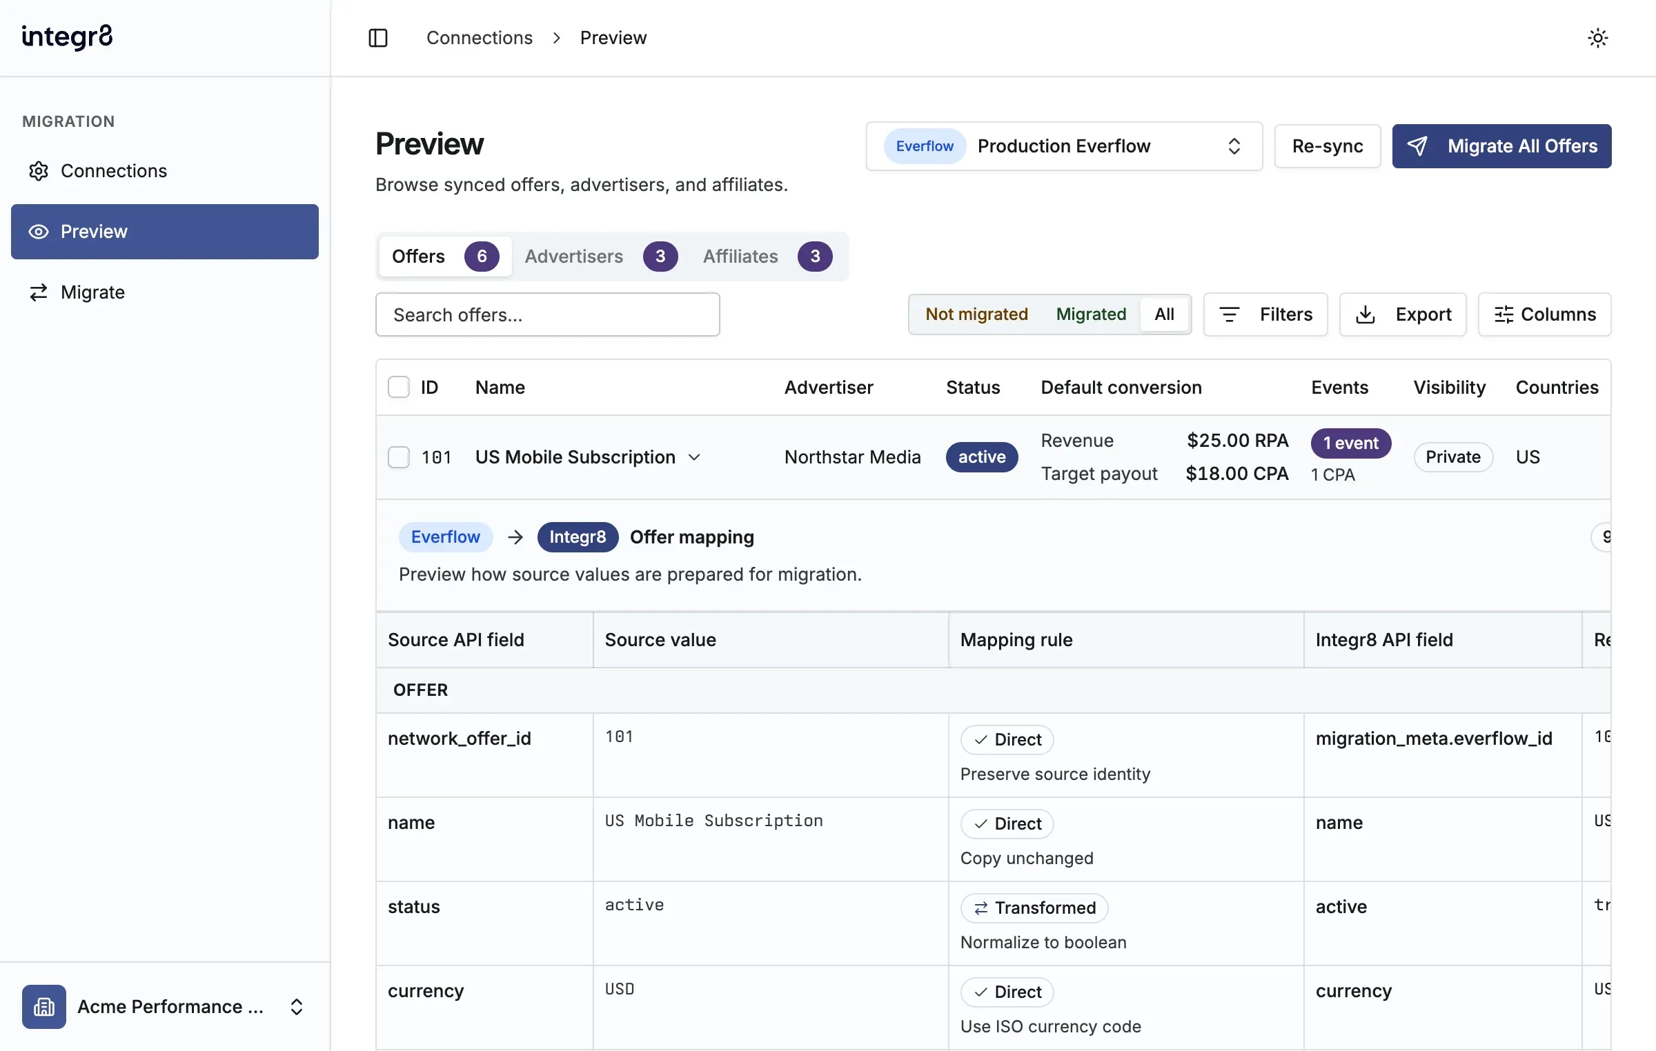The width and height of the screenshot is (1656, 1051).
Task: Click Northstar Media advertiser cell
Action: click(853, 457)
